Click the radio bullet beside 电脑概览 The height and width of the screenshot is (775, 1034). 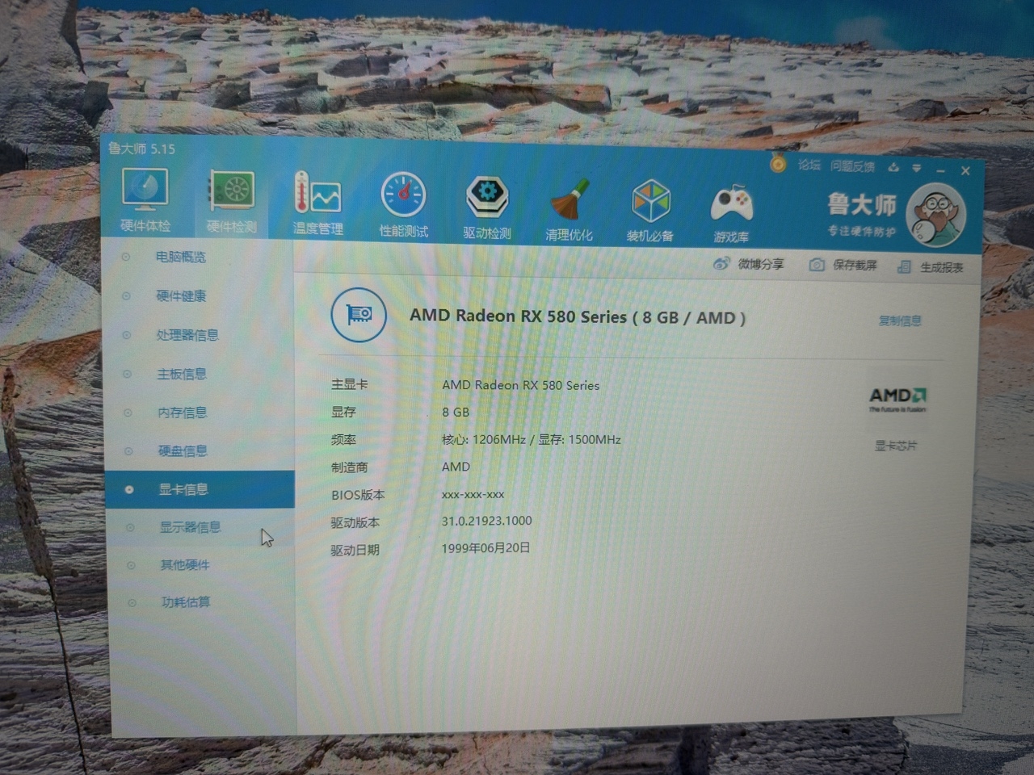click(125, 257)
